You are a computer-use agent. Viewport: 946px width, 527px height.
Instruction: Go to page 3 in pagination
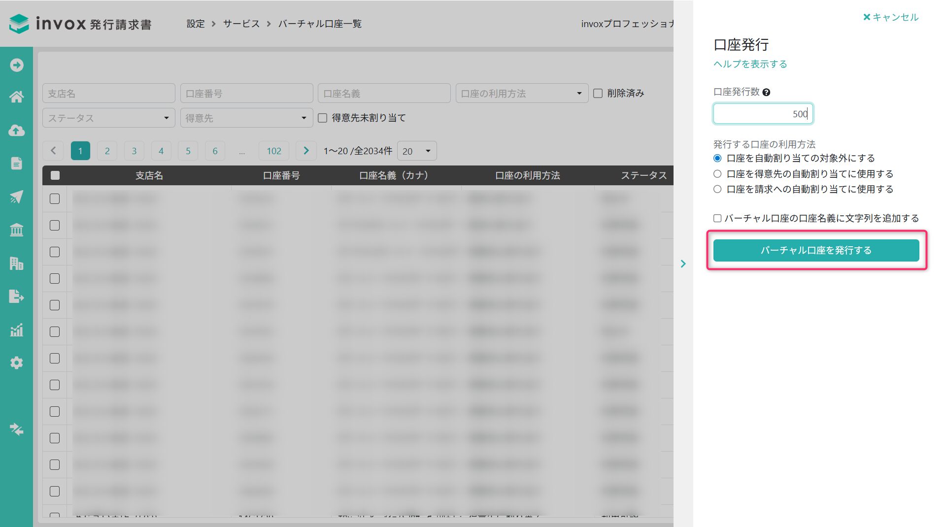click(x=134, y=151)
